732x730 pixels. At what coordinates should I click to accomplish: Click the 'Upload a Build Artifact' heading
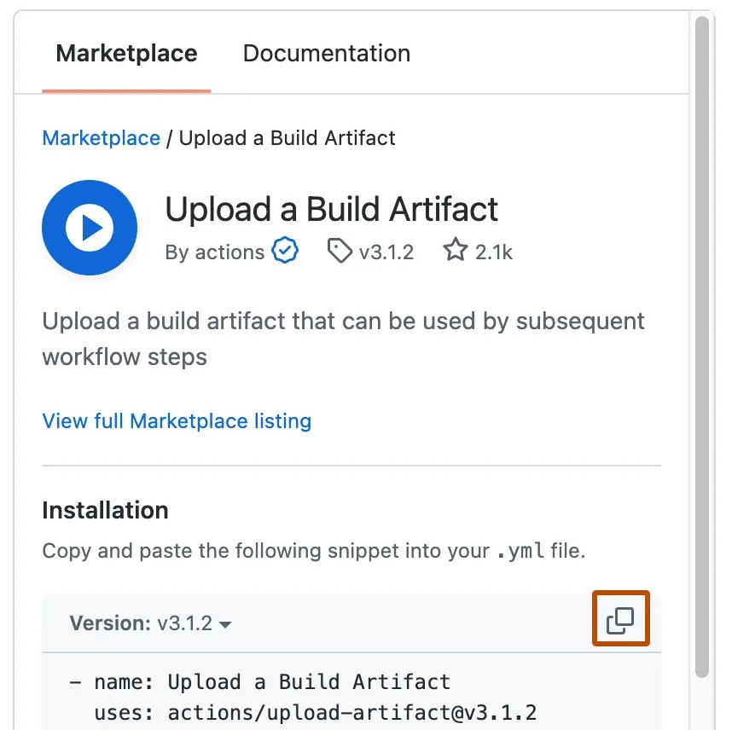click(x=331, y=209)
